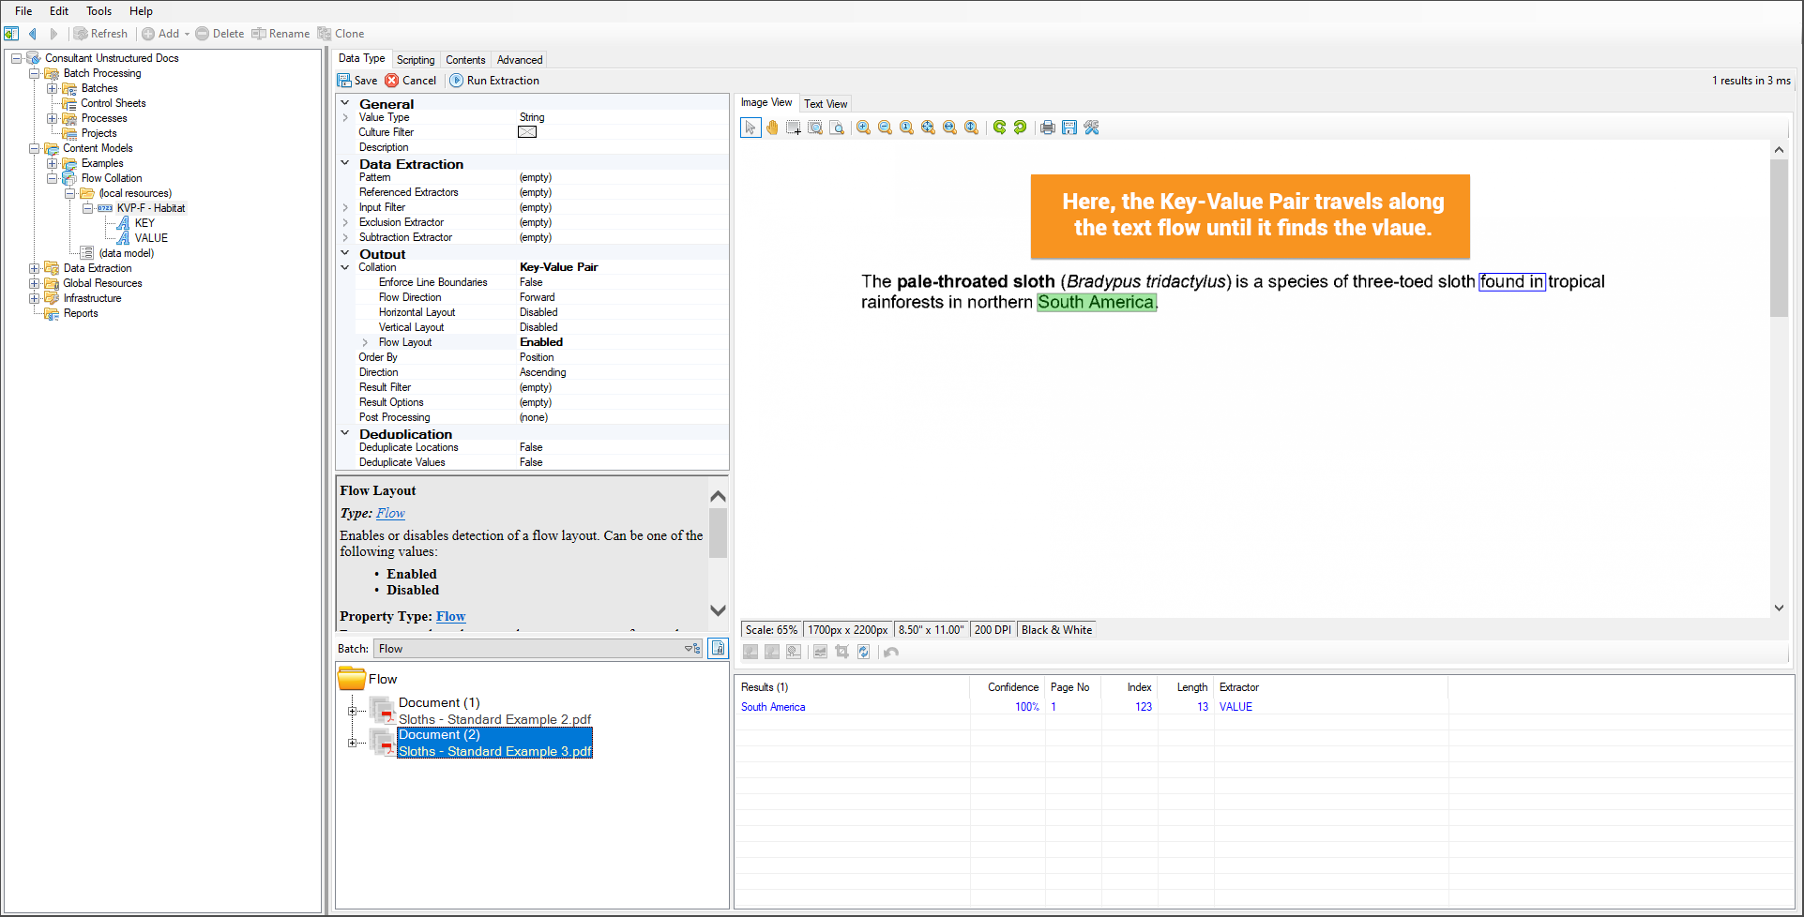The image size is (1804, 917).
Task: Expand the Flow Layout property row
Action: [x=365, y=342]
